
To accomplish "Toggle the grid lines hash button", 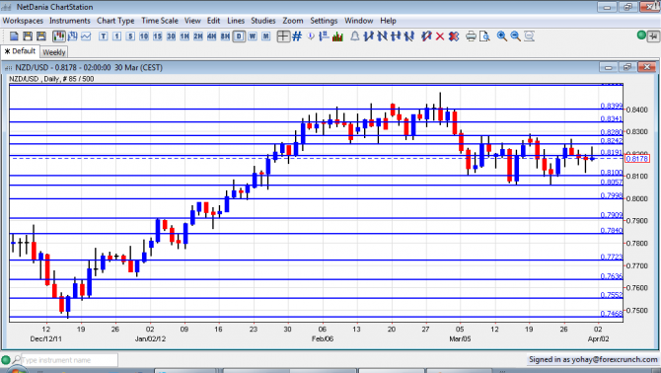I will pyautogui.click(x=297, y=37).
